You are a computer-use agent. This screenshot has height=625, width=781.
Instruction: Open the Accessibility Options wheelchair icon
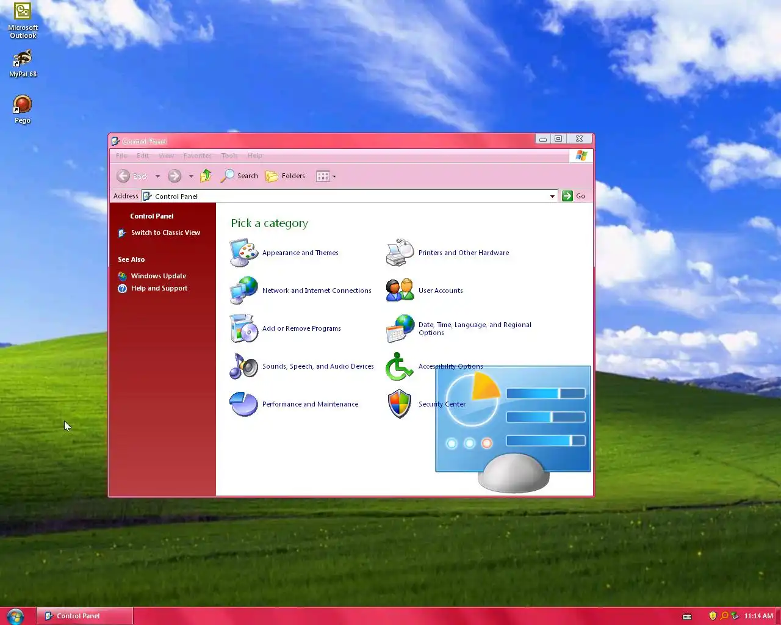[400, 366]
